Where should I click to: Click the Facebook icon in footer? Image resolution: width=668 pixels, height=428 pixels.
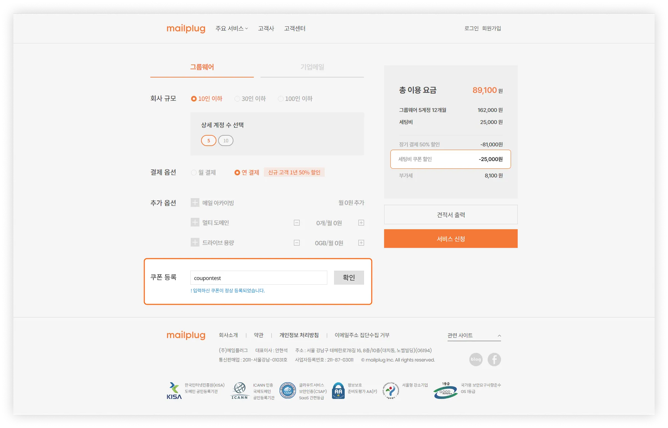(x=494, y=360)
